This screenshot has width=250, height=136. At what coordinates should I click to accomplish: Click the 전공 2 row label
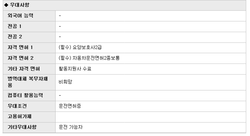click(15, 37)
